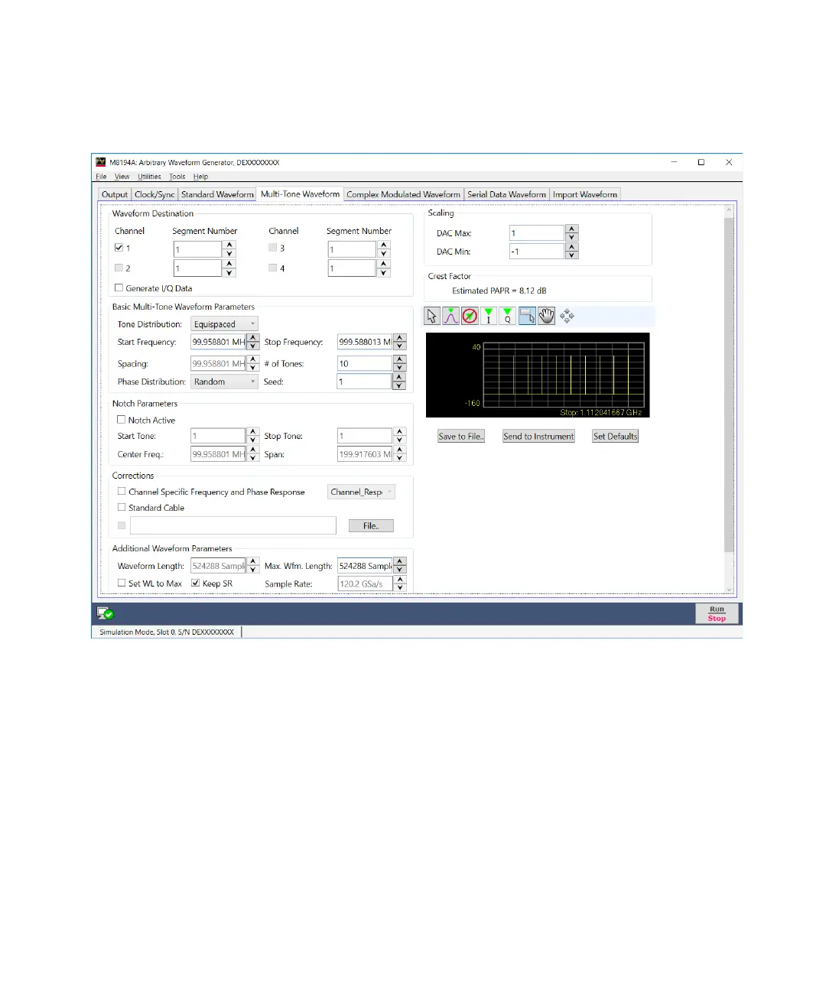Enable Channel 2 checkbox
The height and width of the screenshot is (991, 826).
click(x=119, y=268)
